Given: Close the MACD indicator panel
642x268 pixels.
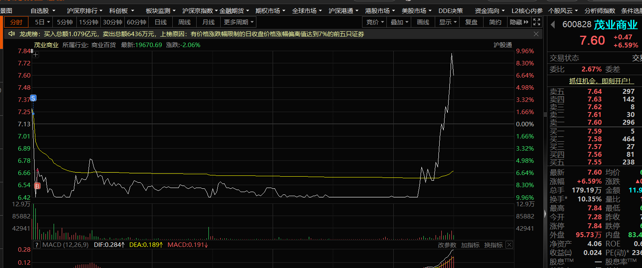Looking at the screenshot, I should pyautogui.click(x=509, y=245).
